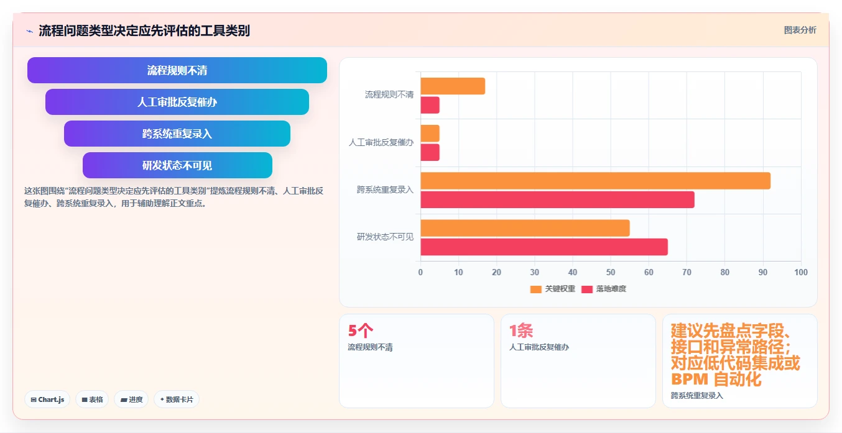Click the orange bar for 跨系统重复录入

pos(596,181)
